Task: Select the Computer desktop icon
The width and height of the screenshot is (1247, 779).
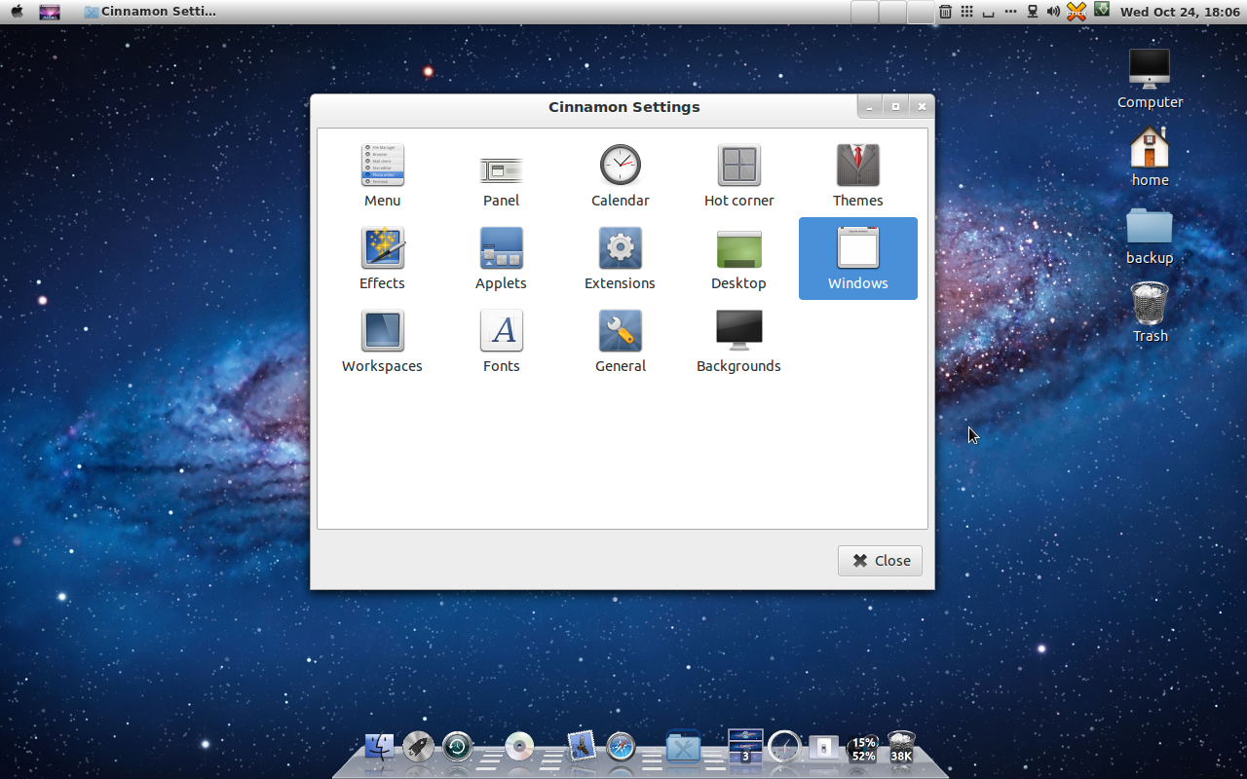Action: [x=1150, y=78]
